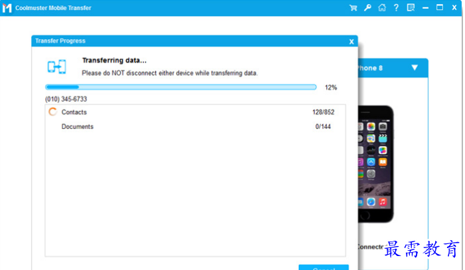The height and width of the screenshot is (270, 465).
Task: Maximize the Coolmuster Mobile Transfer window
Action: click(x=440, y=7)
